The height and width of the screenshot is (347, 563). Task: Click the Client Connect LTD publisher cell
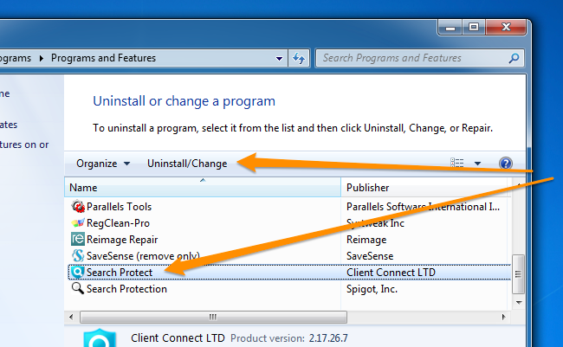[x=391, y=273]
